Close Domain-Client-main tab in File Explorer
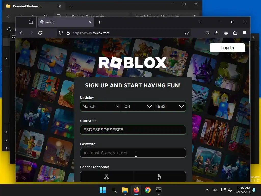The width and height of the screenshot is (261, 196). [x=60, y=6]
